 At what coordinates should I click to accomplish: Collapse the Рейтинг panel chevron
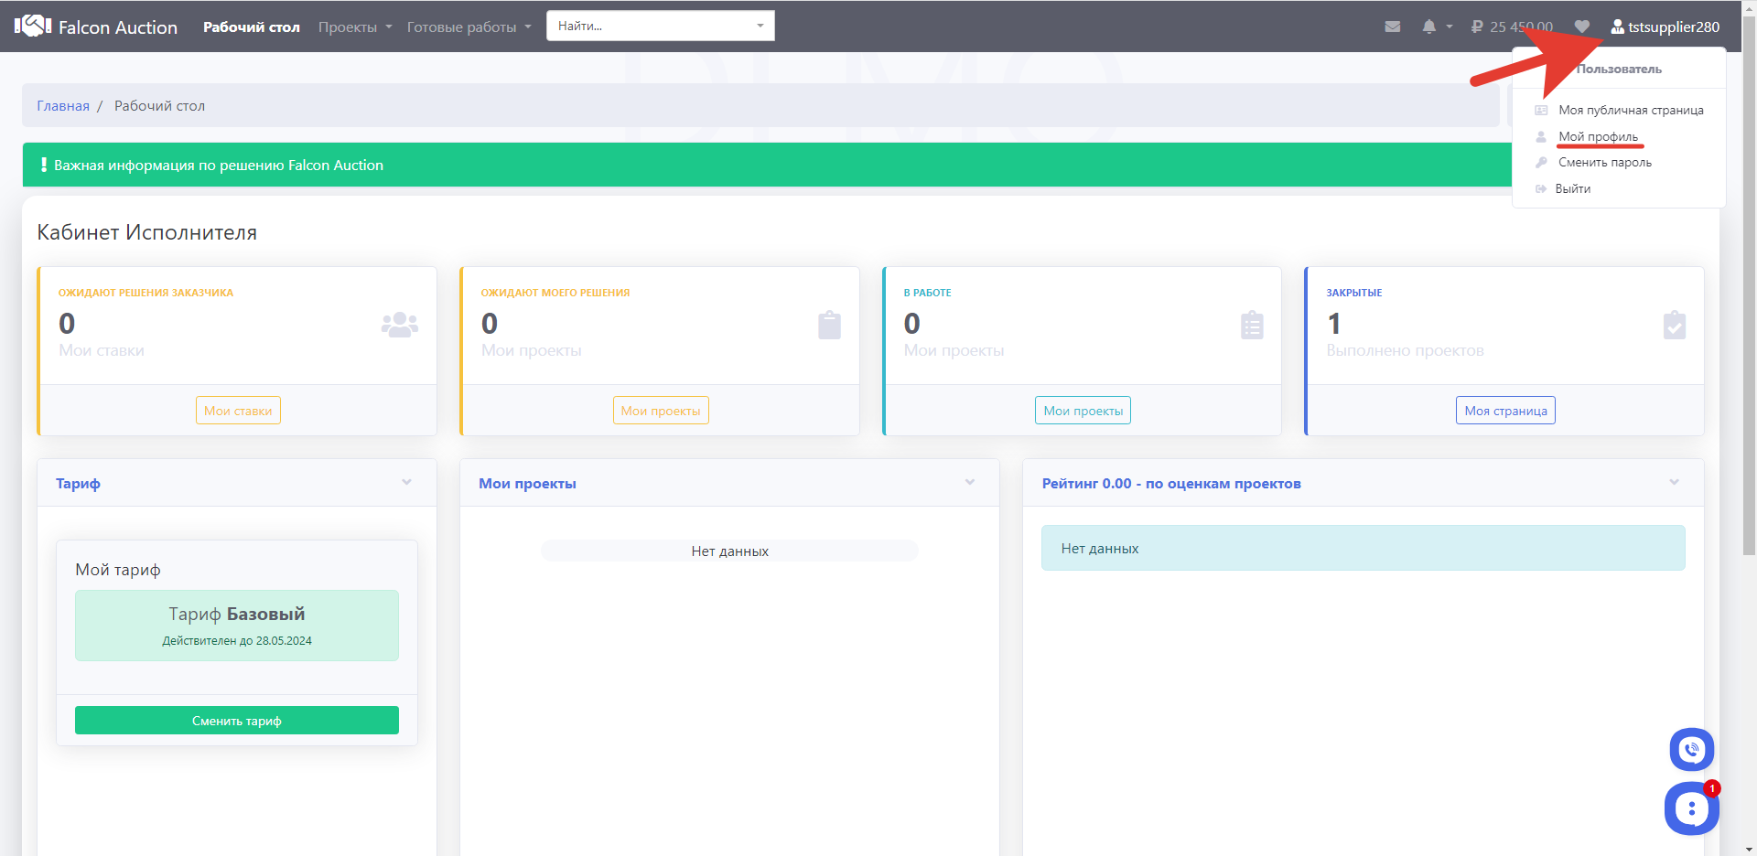tap(1674, 482)
